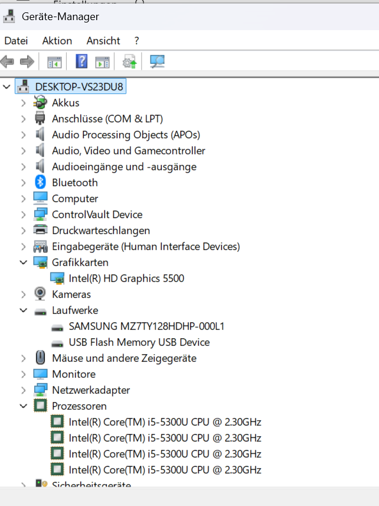Image resolution: width=379 pixels, height=506 pixels.
Task: Collapse the Laufwerke category
Action: pyautogui.click(x=23, y=310)
